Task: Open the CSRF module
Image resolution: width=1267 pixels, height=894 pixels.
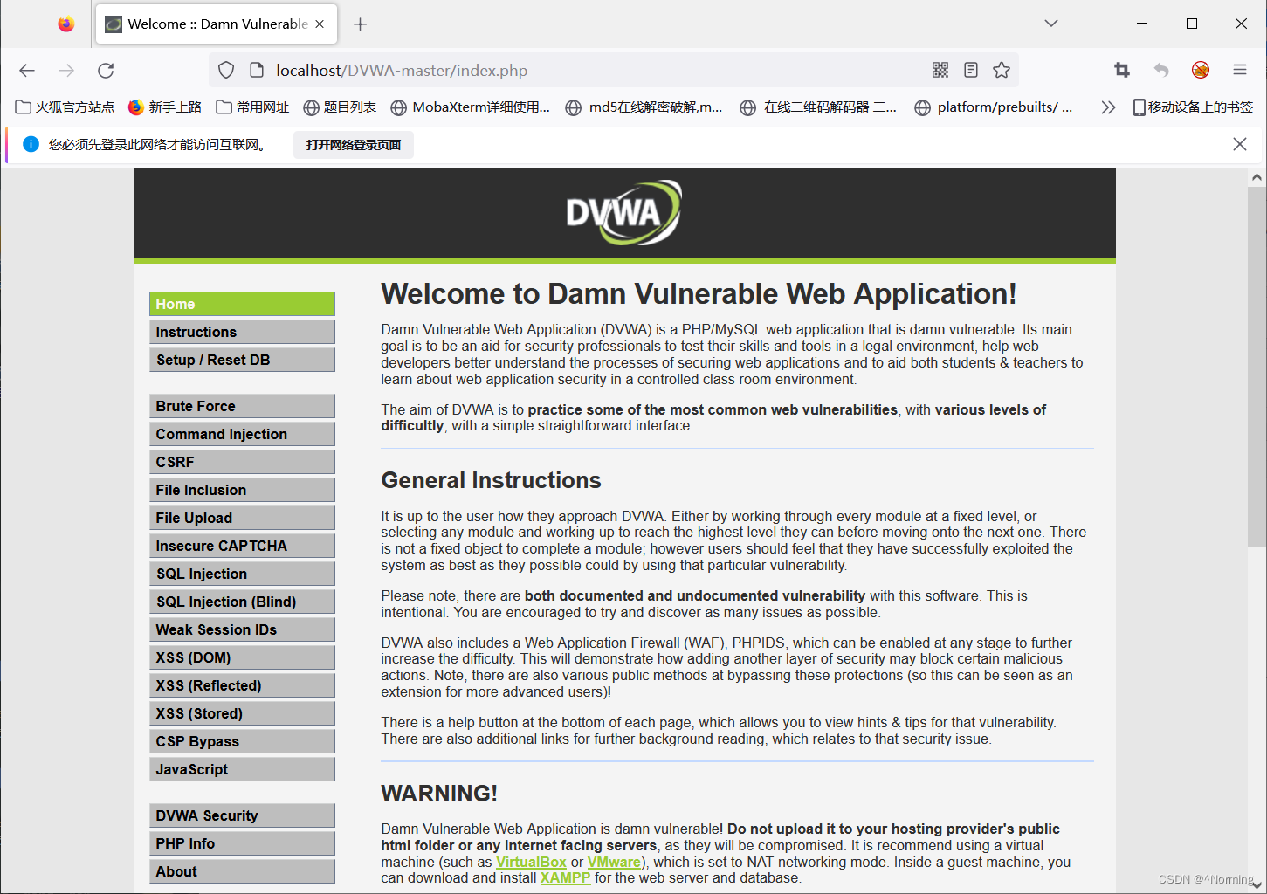Action: (x=242, y=462)
